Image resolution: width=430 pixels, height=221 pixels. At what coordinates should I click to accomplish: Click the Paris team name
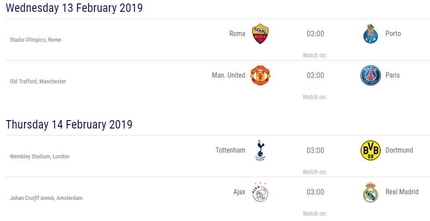tap(393, 75)
